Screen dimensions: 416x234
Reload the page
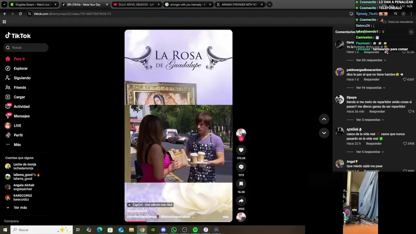20,14
